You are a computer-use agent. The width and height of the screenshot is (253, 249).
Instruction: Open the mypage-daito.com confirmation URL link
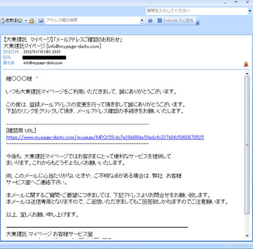105,137
